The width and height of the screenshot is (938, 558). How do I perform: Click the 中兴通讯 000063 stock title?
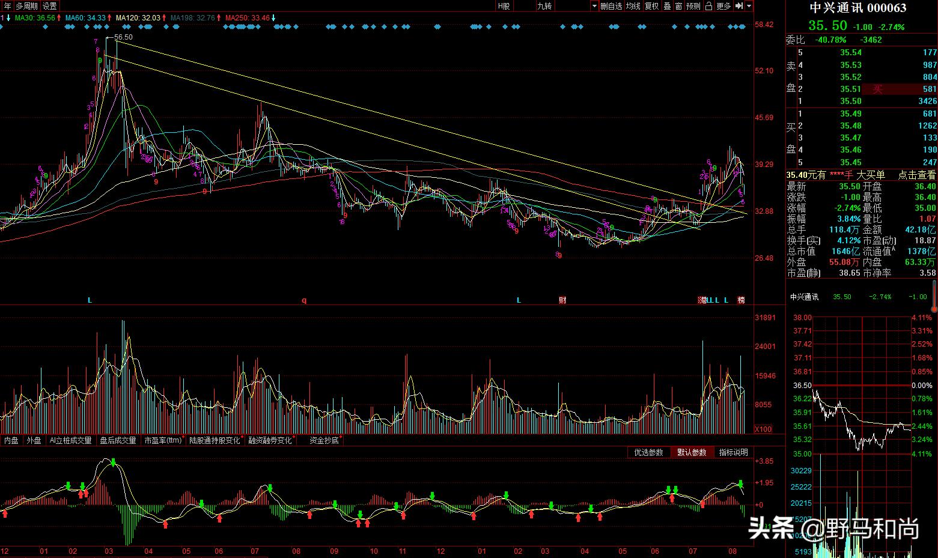pyautogui.click(x=858, y=8)
